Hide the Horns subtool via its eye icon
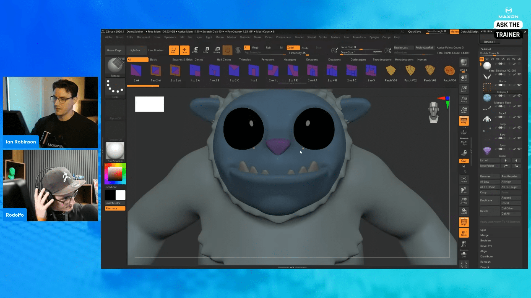 point(519,74)
